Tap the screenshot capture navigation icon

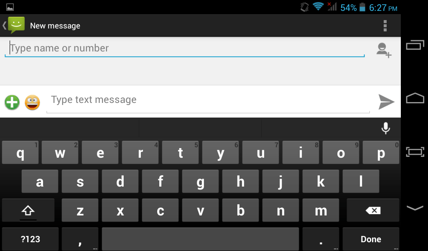coord(415,151)
